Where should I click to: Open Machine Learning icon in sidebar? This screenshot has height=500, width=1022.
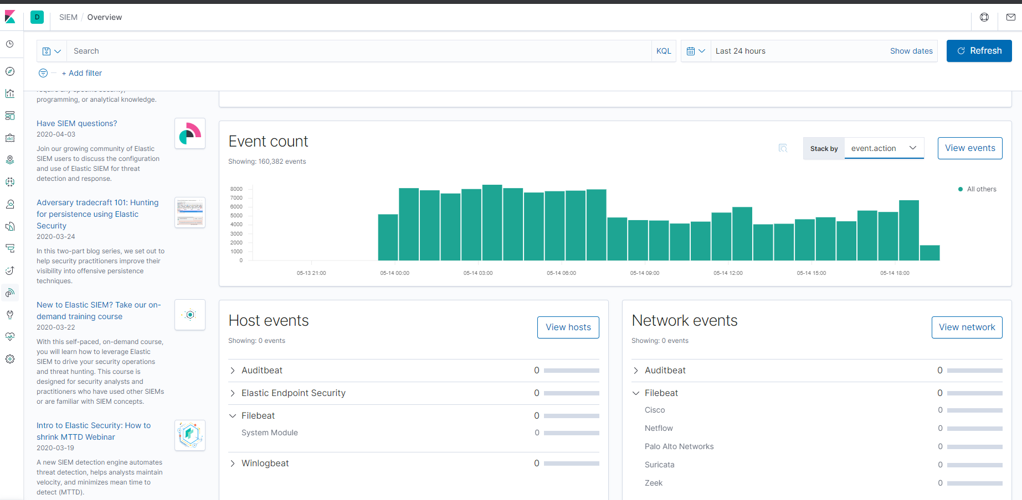(10, 182)
